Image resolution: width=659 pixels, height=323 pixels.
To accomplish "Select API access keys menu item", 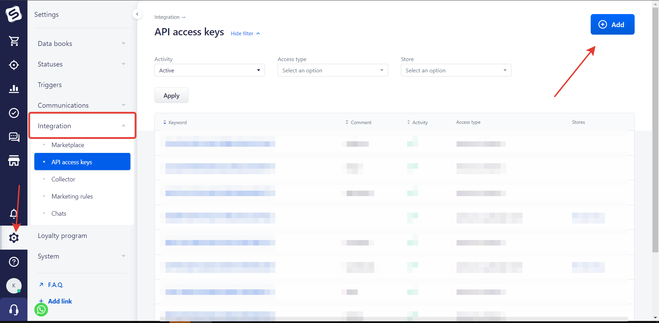I will click(x=82, y=161).
